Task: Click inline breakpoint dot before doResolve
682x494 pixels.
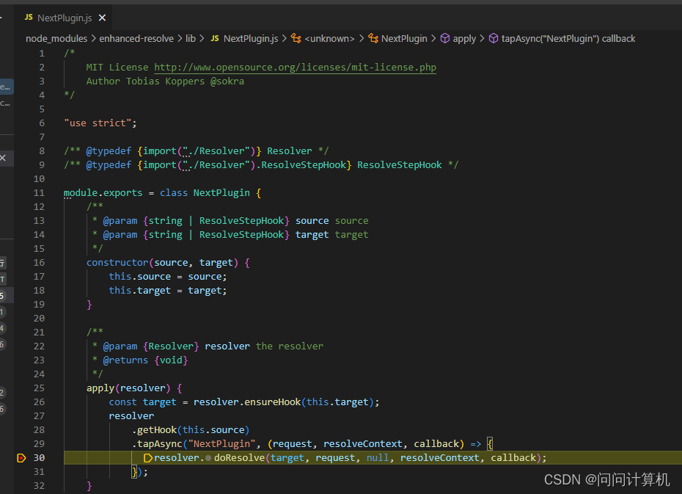Action: 208,458
